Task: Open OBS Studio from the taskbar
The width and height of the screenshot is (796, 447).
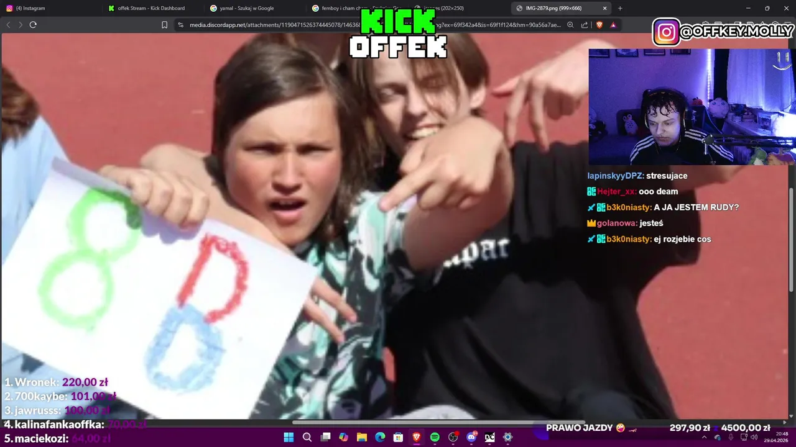Action: point(453,437)
